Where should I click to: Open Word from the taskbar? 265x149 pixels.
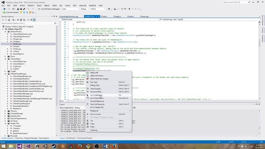pos(105,146)
